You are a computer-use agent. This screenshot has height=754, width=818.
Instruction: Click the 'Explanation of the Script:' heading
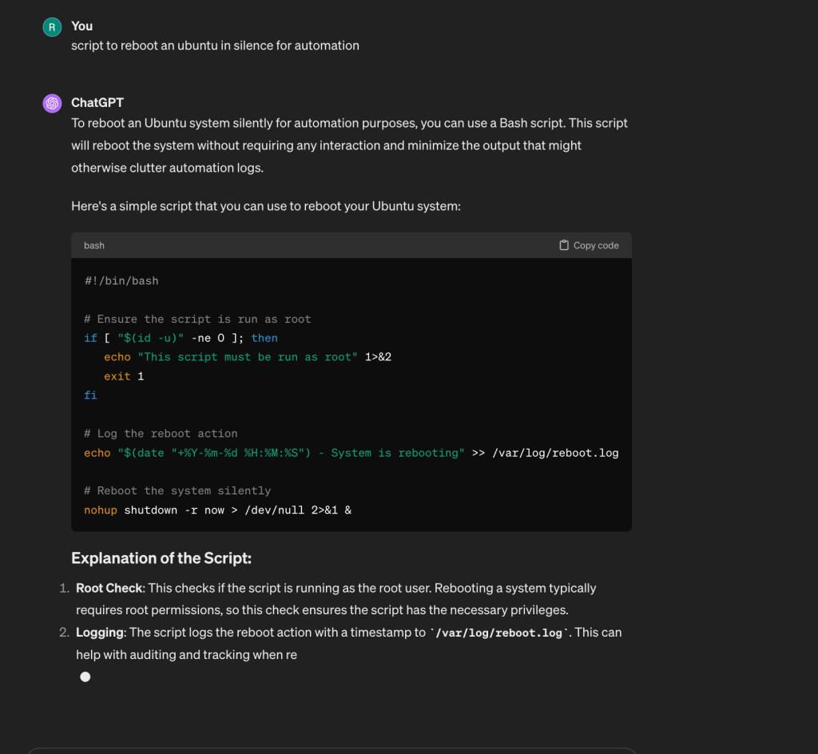point(161,558)
